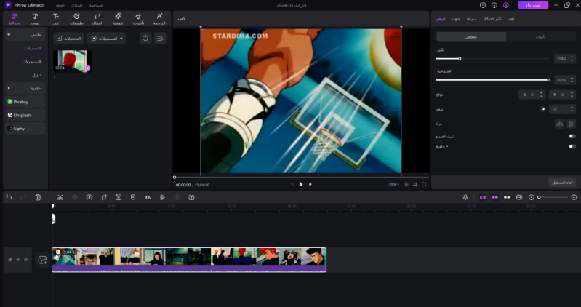Switch to the Color (لون) properties tab
The height and width of the screenshot is (307, 581).
(511, 19)
